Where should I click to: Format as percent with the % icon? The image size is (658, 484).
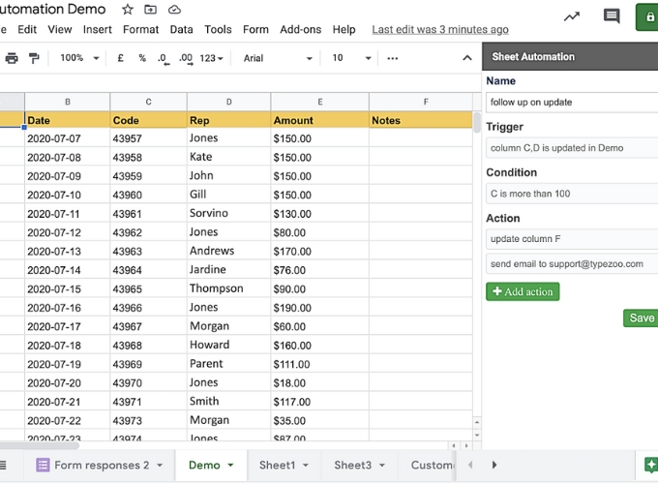[x=142, y=58]
